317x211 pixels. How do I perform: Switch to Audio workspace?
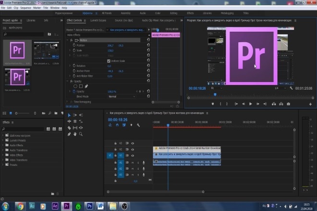(143, 13)
